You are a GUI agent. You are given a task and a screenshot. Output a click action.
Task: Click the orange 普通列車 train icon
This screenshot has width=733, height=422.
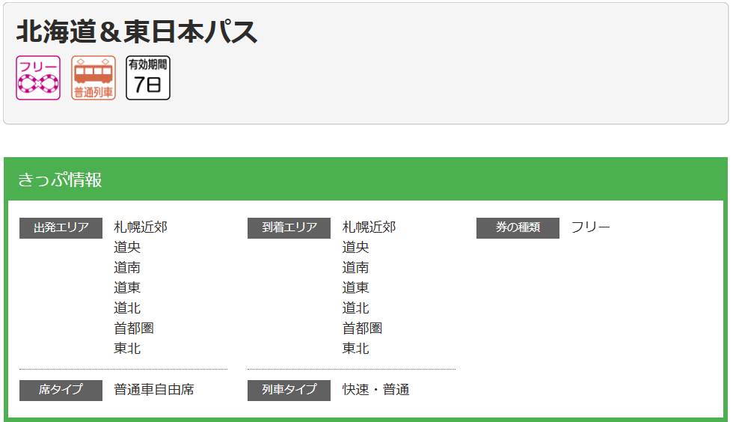click(93, 78)
